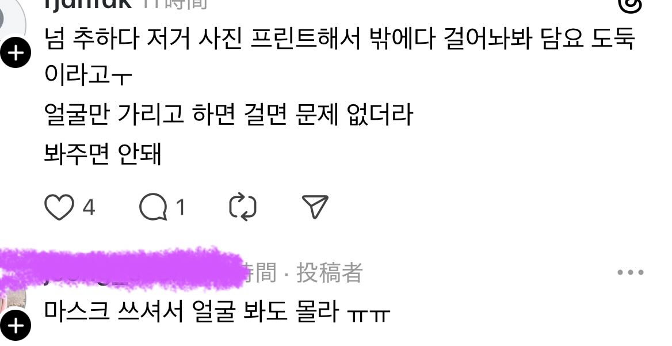Open replies via the speech bubble icon
672x346 pixels.
tap(153, 207)
